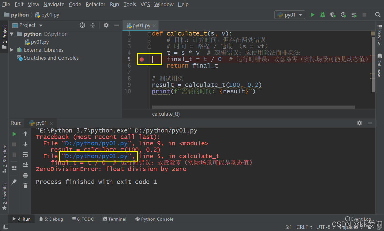Click the calculate_t() breadcrumb below the editor
The image size is (384, 231).
click(166, 114)
